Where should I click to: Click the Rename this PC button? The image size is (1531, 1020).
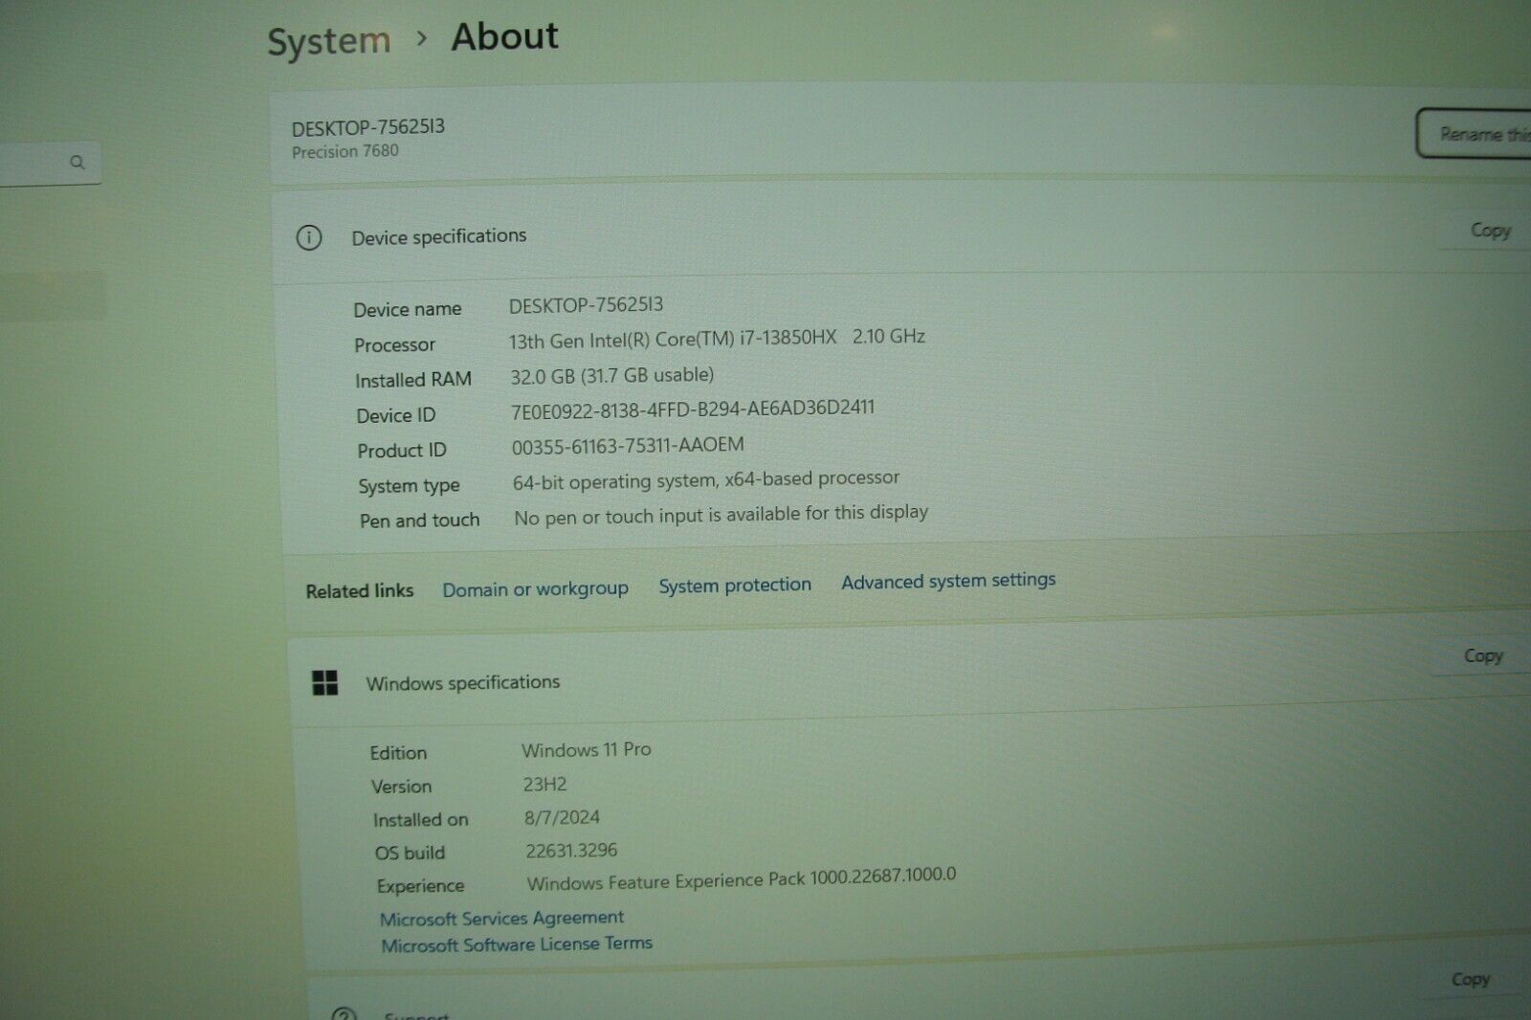[x=1475, y=133]
